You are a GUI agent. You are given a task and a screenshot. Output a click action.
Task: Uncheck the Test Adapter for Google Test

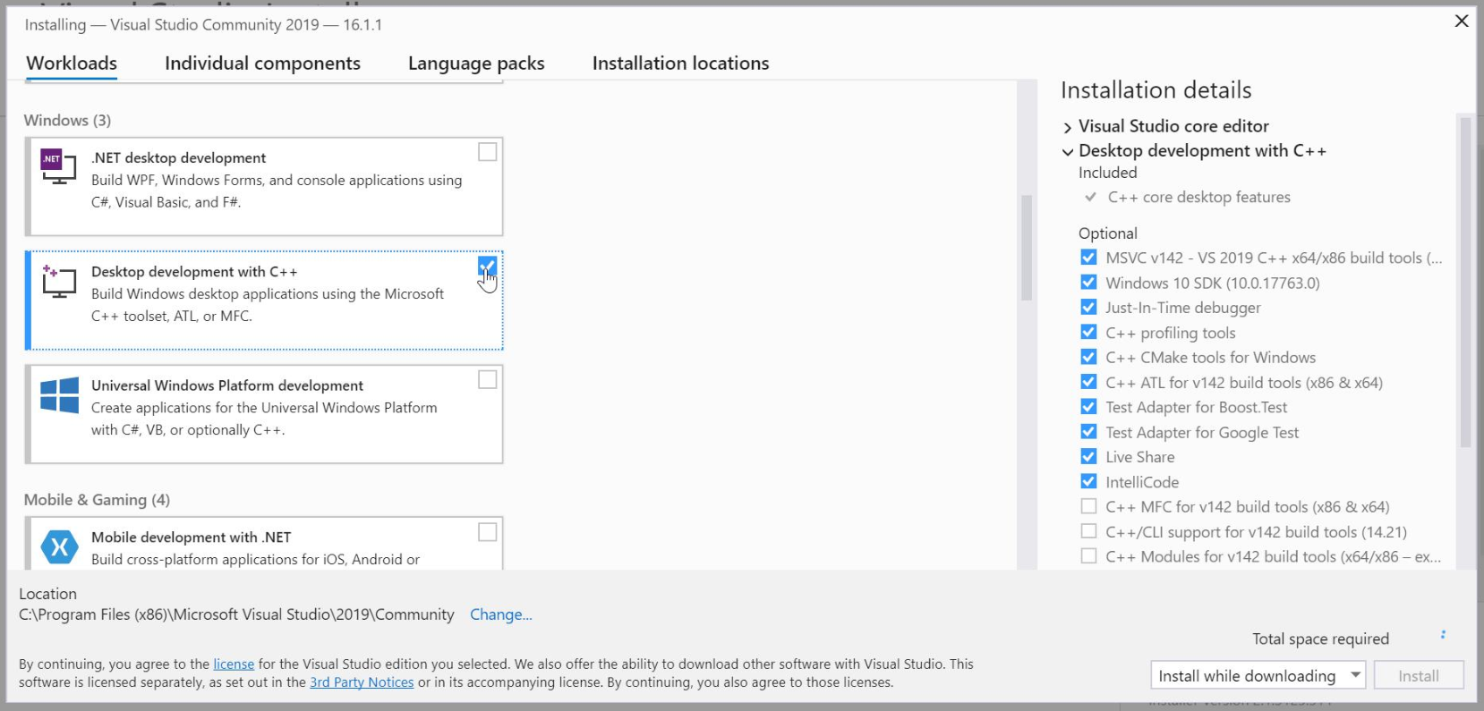point(1088,432)
